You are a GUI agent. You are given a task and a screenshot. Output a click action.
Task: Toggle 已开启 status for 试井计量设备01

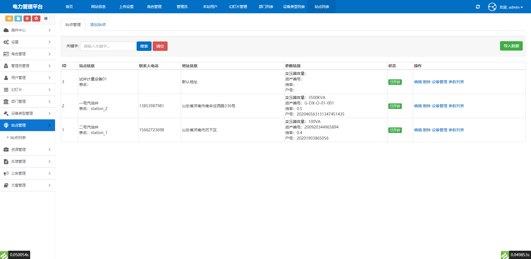[395, 82]
